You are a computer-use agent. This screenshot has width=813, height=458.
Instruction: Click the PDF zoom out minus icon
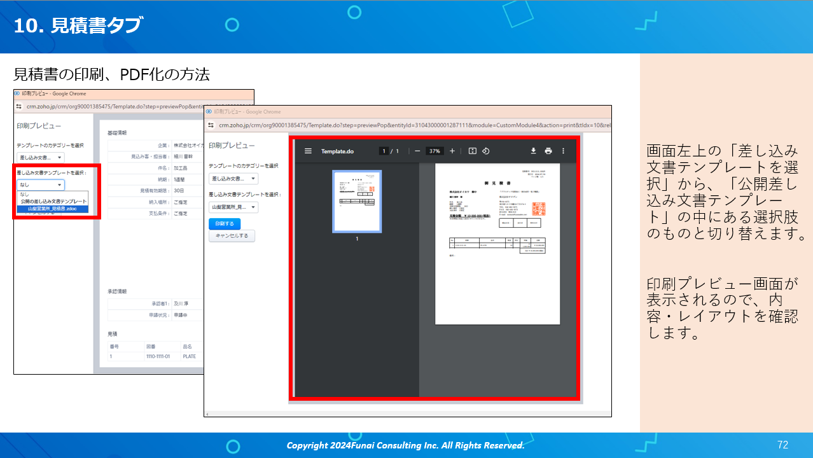(417, 151)
